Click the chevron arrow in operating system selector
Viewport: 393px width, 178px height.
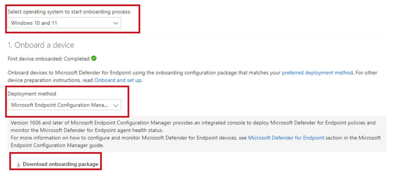pyautogui.click(x=115, y=23)
